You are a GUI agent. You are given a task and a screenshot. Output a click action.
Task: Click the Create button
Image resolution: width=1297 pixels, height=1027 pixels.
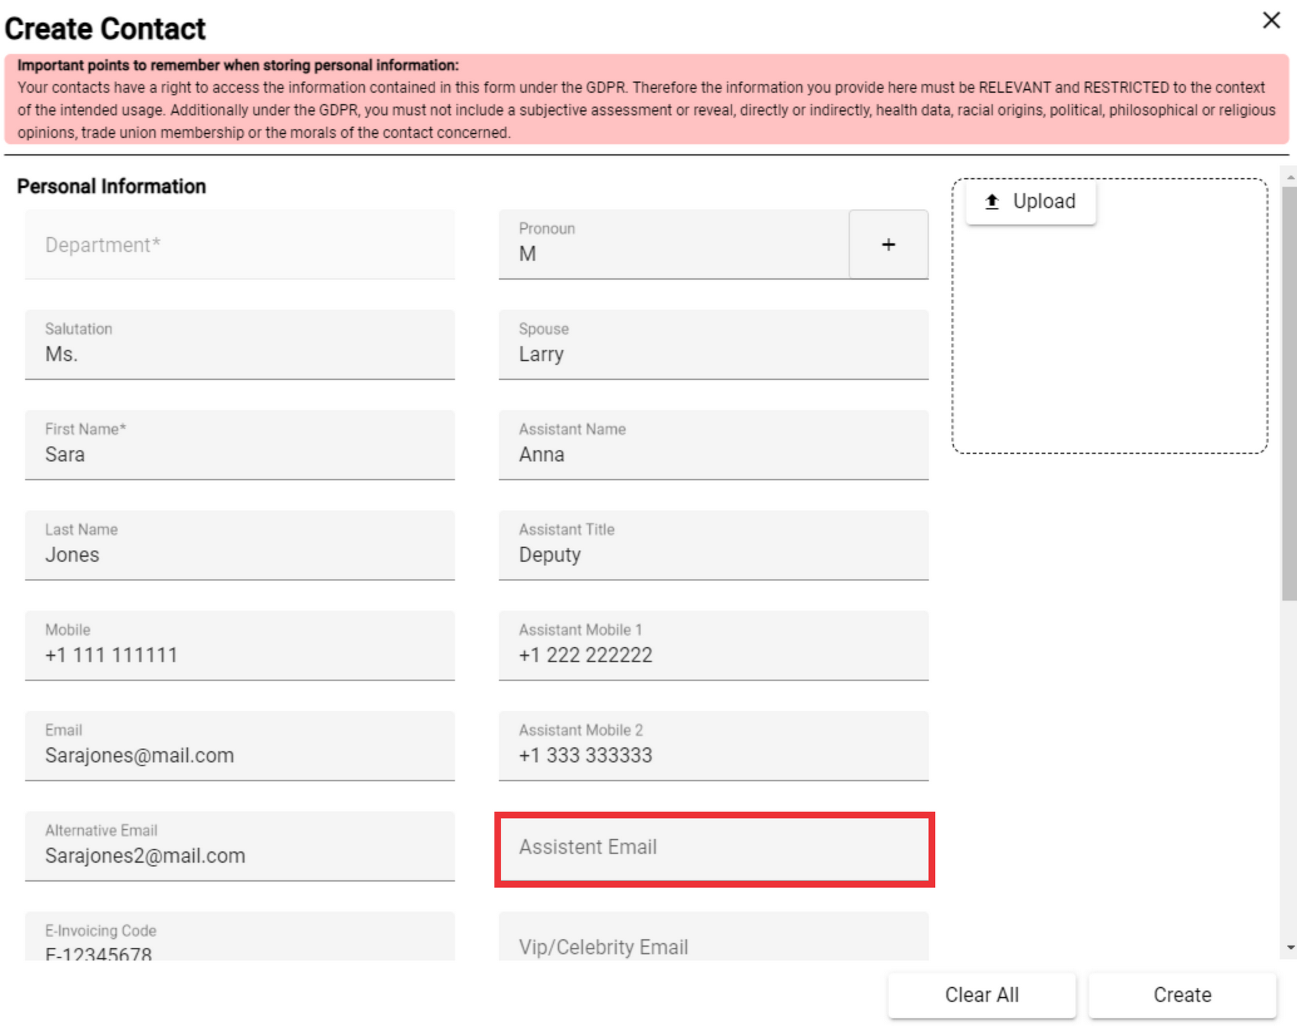coord(1182,995)
